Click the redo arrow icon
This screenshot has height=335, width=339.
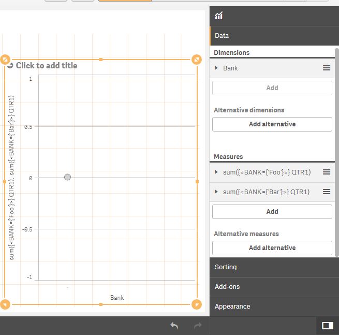pos(198,326)
